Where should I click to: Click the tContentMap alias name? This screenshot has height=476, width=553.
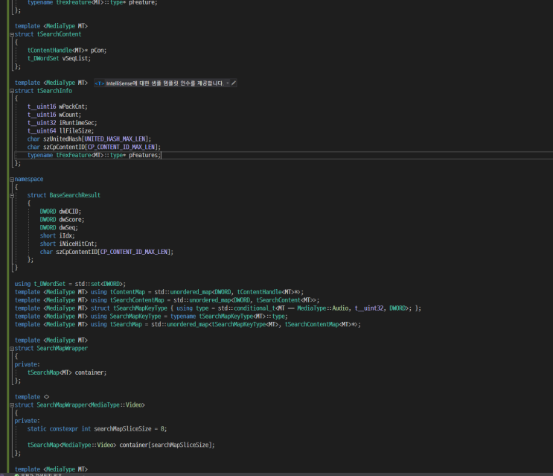tap(127, 292)
